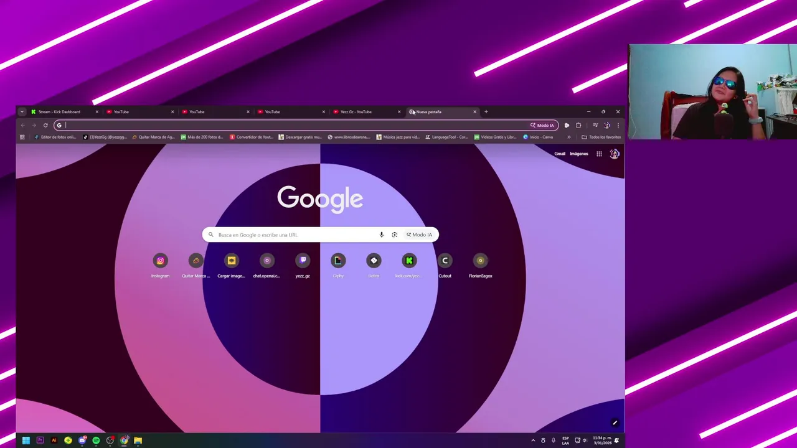Search by image with Google Lens icon
Screen dimensions: 797x448
pyautogui.click(x=394, y=235)
